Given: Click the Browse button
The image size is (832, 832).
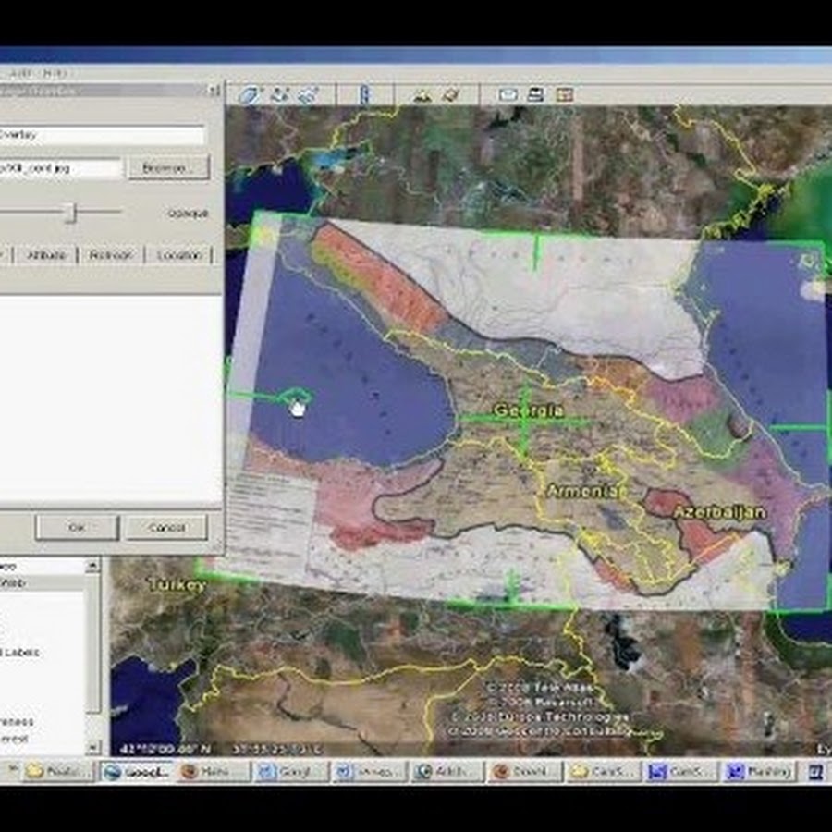Looking at the screenshot, I should [168, 167].
